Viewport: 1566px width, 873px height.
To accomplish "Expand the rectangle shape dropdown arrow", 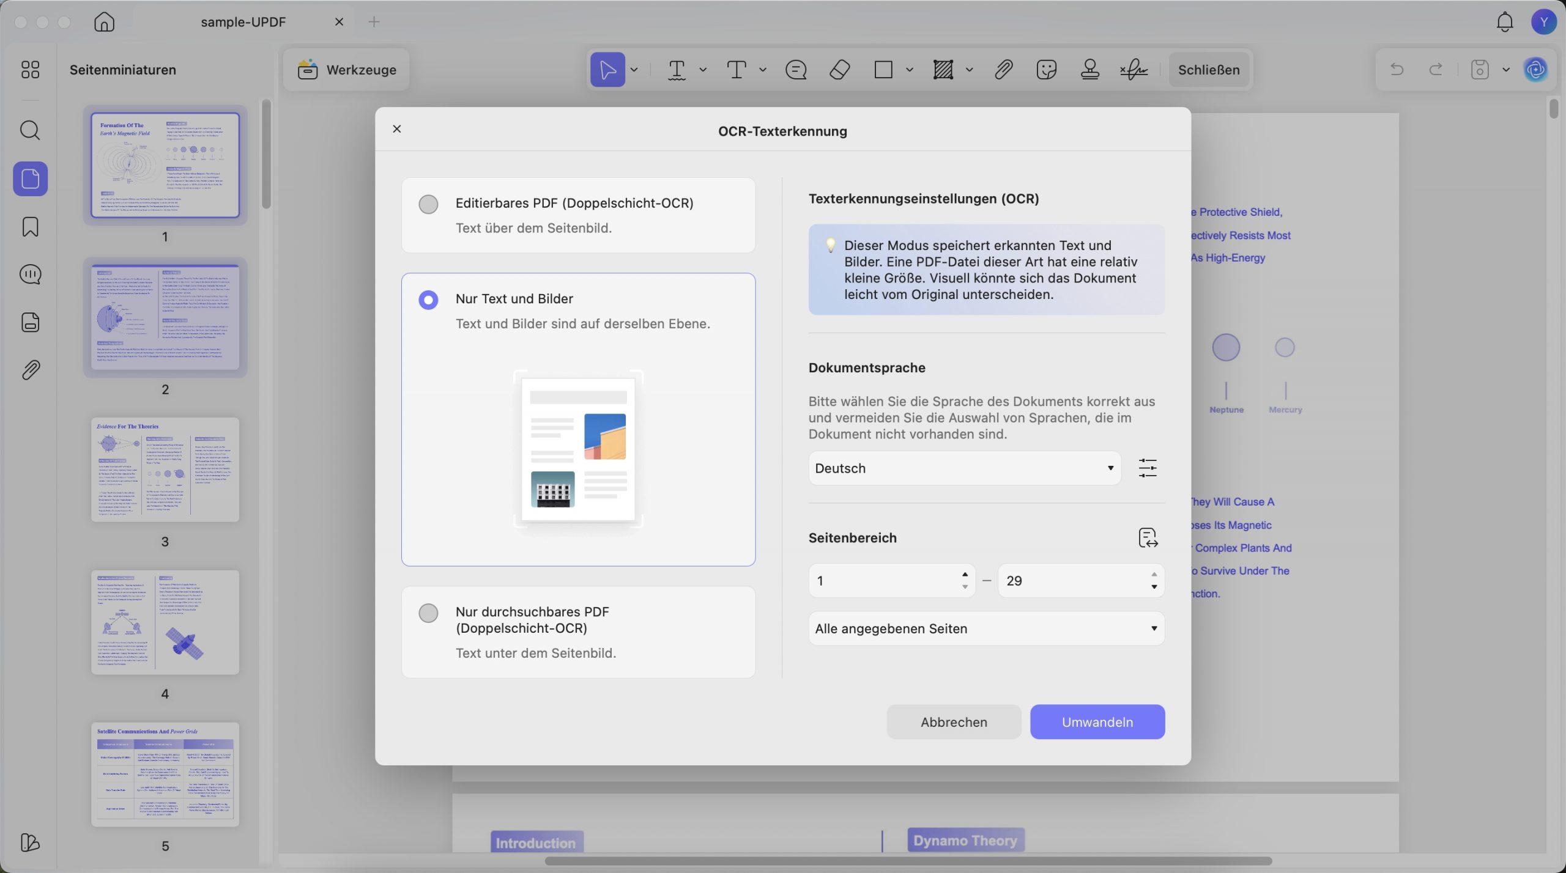I will 910,70.
